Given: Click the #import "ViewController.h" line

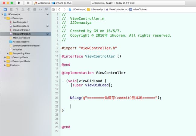Looking at the screenshot, I should tap(89, 48).
